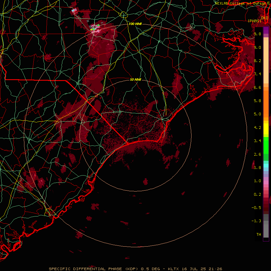Click the 1.0 scale value
This screenshot has height=271, width=271.
(257, 181)
